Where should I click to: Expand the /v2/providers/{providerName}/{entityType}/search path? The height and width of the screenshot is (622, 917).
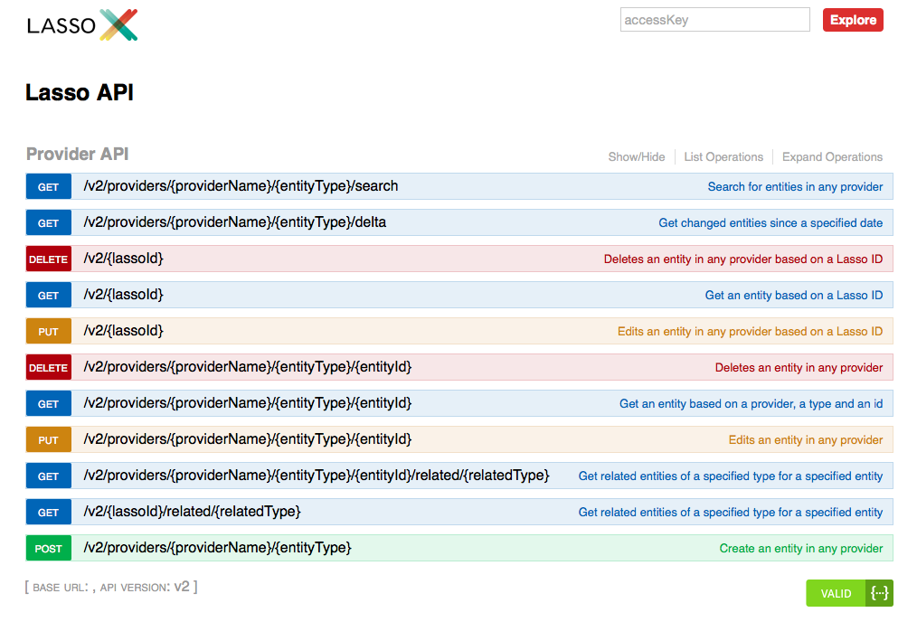click(x=241, y=186)
